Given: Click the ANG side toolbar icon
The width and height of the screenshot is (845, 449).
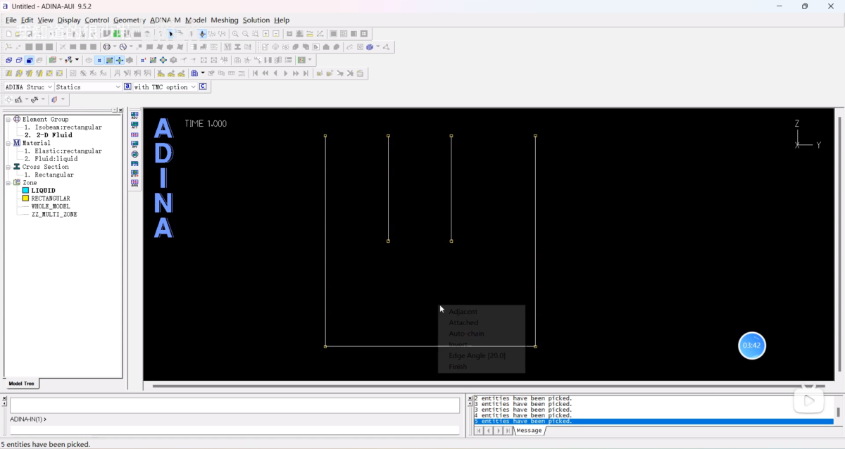Looking at the screenshot, I should point(134,183).
